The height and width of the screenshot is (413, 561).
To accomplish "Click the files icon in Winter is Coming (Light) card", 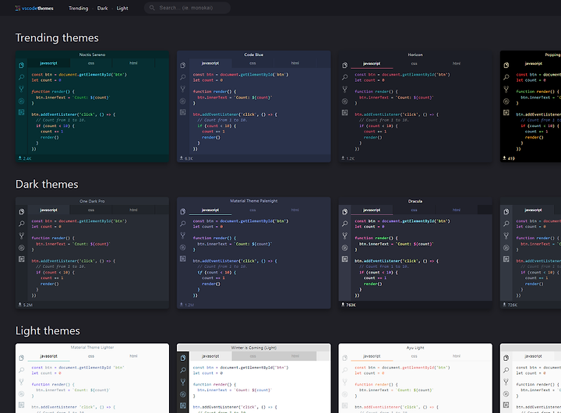I will click(x=183, y=358).
